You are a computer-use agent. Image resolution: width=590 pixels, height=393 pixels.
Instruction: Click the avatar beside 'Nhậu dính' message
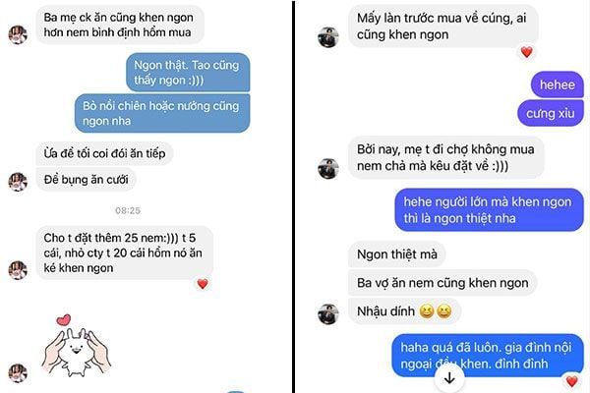click(328, 314)
